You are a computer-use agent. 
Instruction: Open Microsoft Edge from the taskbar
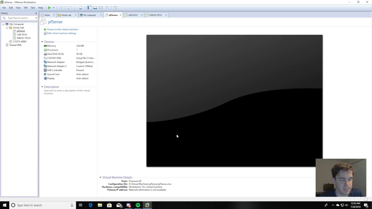click(90, 205)
